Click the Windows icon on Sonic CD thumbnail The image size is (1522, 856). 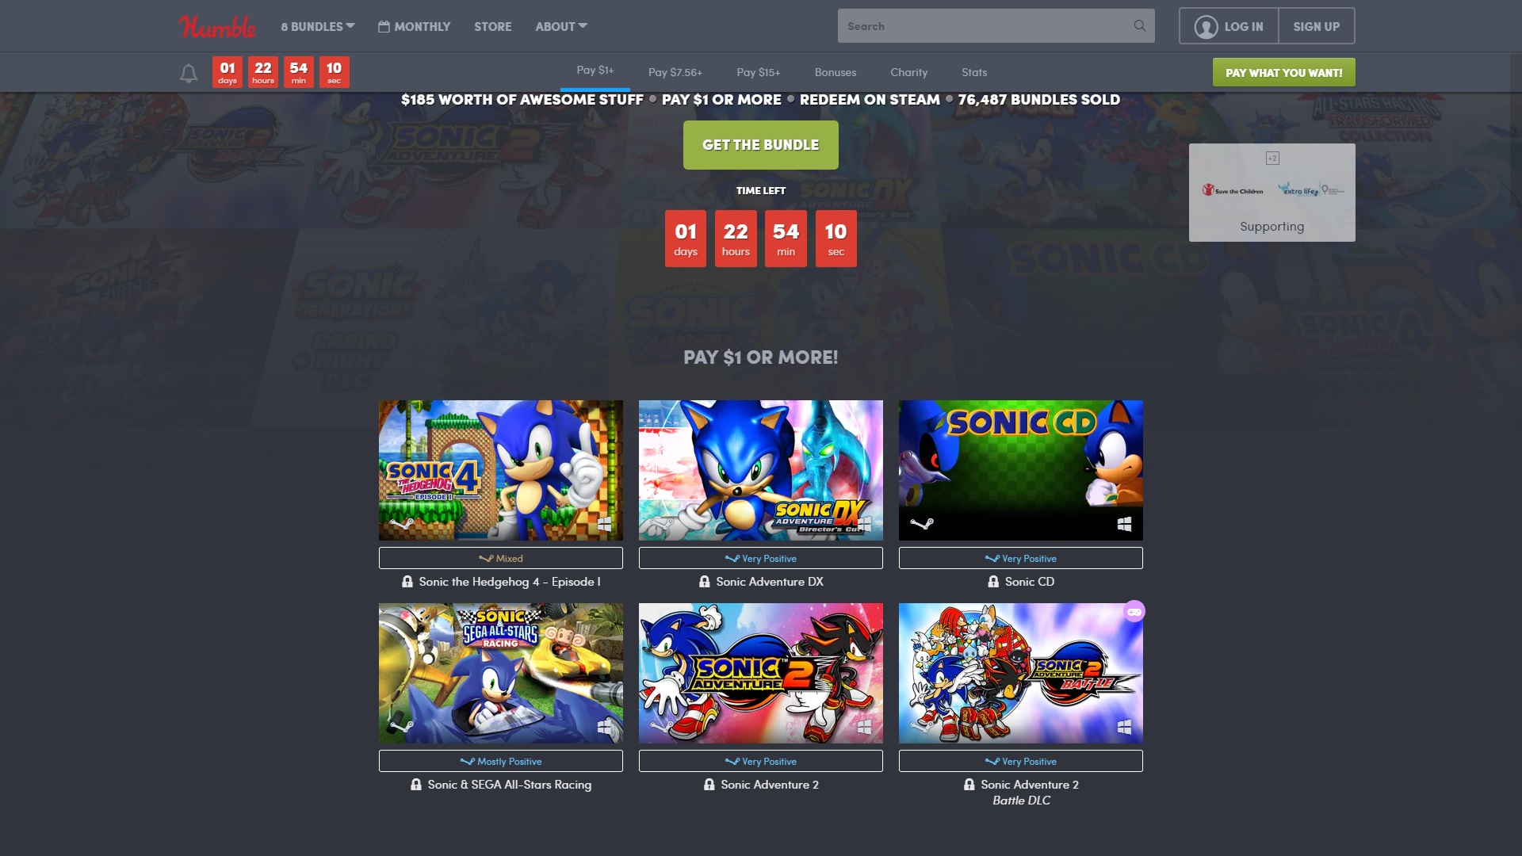(1124, 524)
